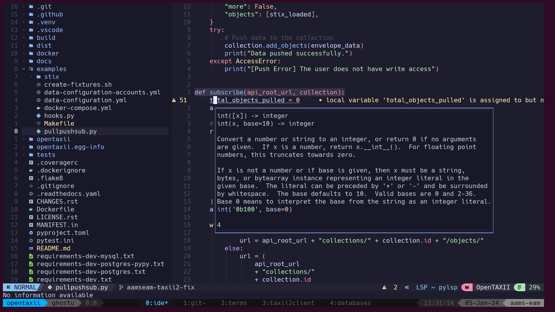This screenshot has height=312, width=555.
Task: Expand the tests folder chevron
Action: 24,155
